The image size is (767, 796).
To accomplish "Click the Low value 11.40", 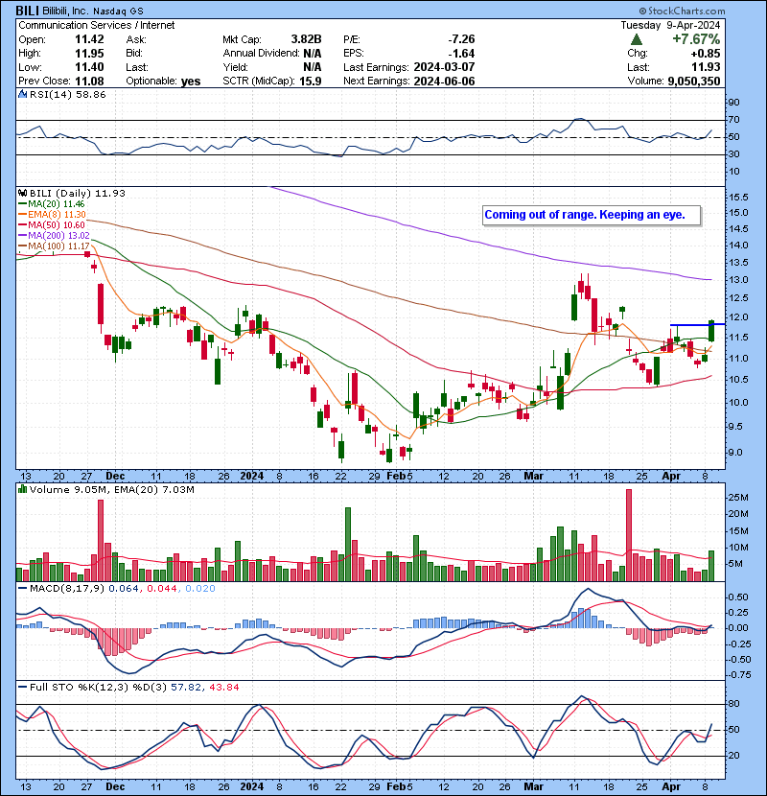I will 89,67.
